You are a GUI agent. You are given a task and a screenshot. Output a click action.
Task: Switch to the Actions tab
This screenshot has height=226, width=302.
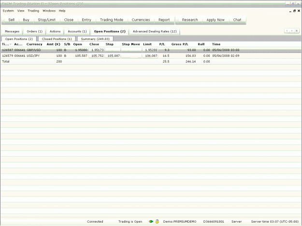(x=55, y=31)
